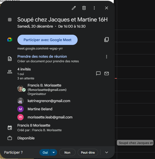The width and height of the screenshot is (155, 159).
Task: Close the event details popup
Action: click(107, 8)
